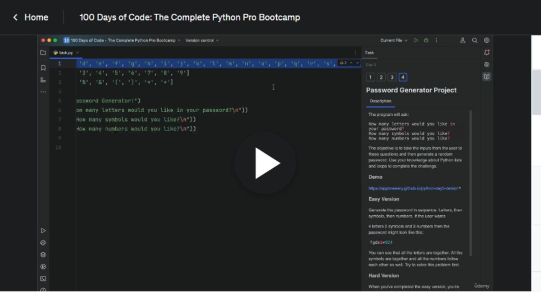Screen dimensions: 541x292
Task: Click the task description scrollbar
Action: click(x=471, y=183)
